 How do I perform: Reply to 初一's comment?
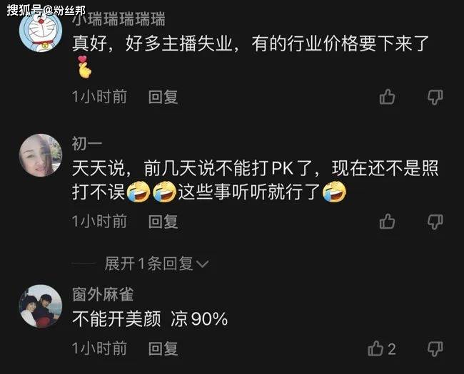[x=163, y=222]
